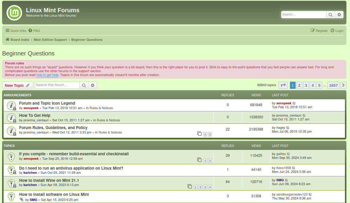Go to page 1657 in the pagination
The height and width of the screenshot is (203, 350).
(333, 85)
